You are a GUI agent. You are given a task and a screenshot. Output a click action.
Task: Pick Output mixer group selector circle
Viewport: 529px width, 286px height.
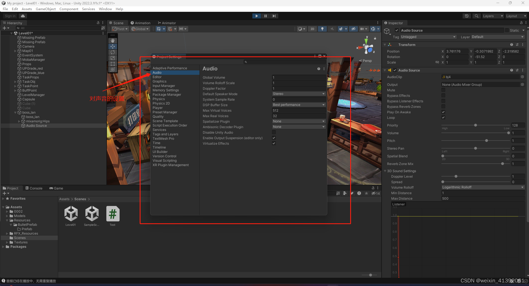[x=522, y=84]
